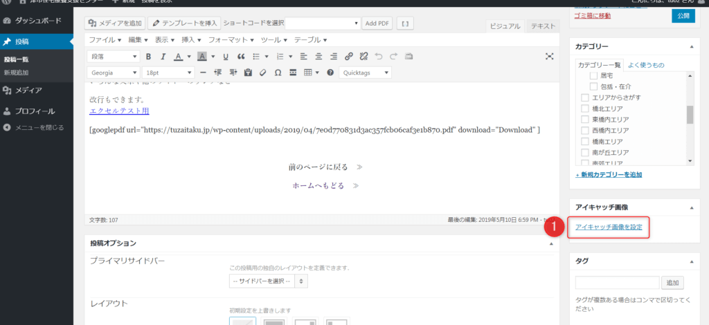Viewport: 709px width, 325px height.
Task: Align text center in the toolbar
Action: click(x=319, y=56)
